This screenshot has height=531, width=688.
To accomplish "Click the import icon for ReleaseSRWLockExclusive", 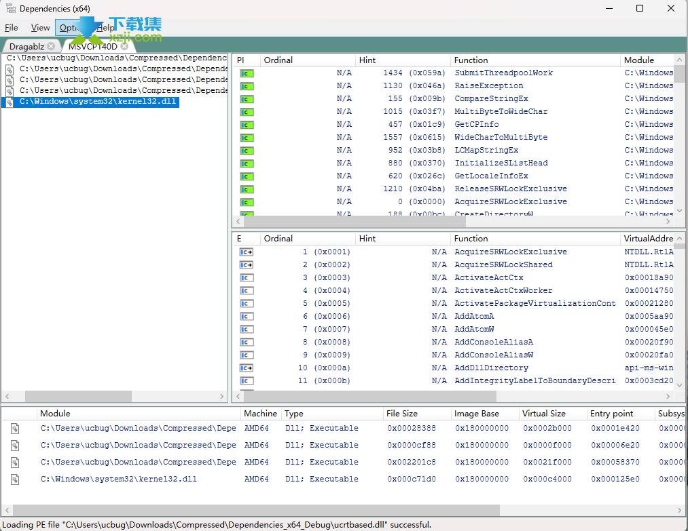I will coord(247,189).
